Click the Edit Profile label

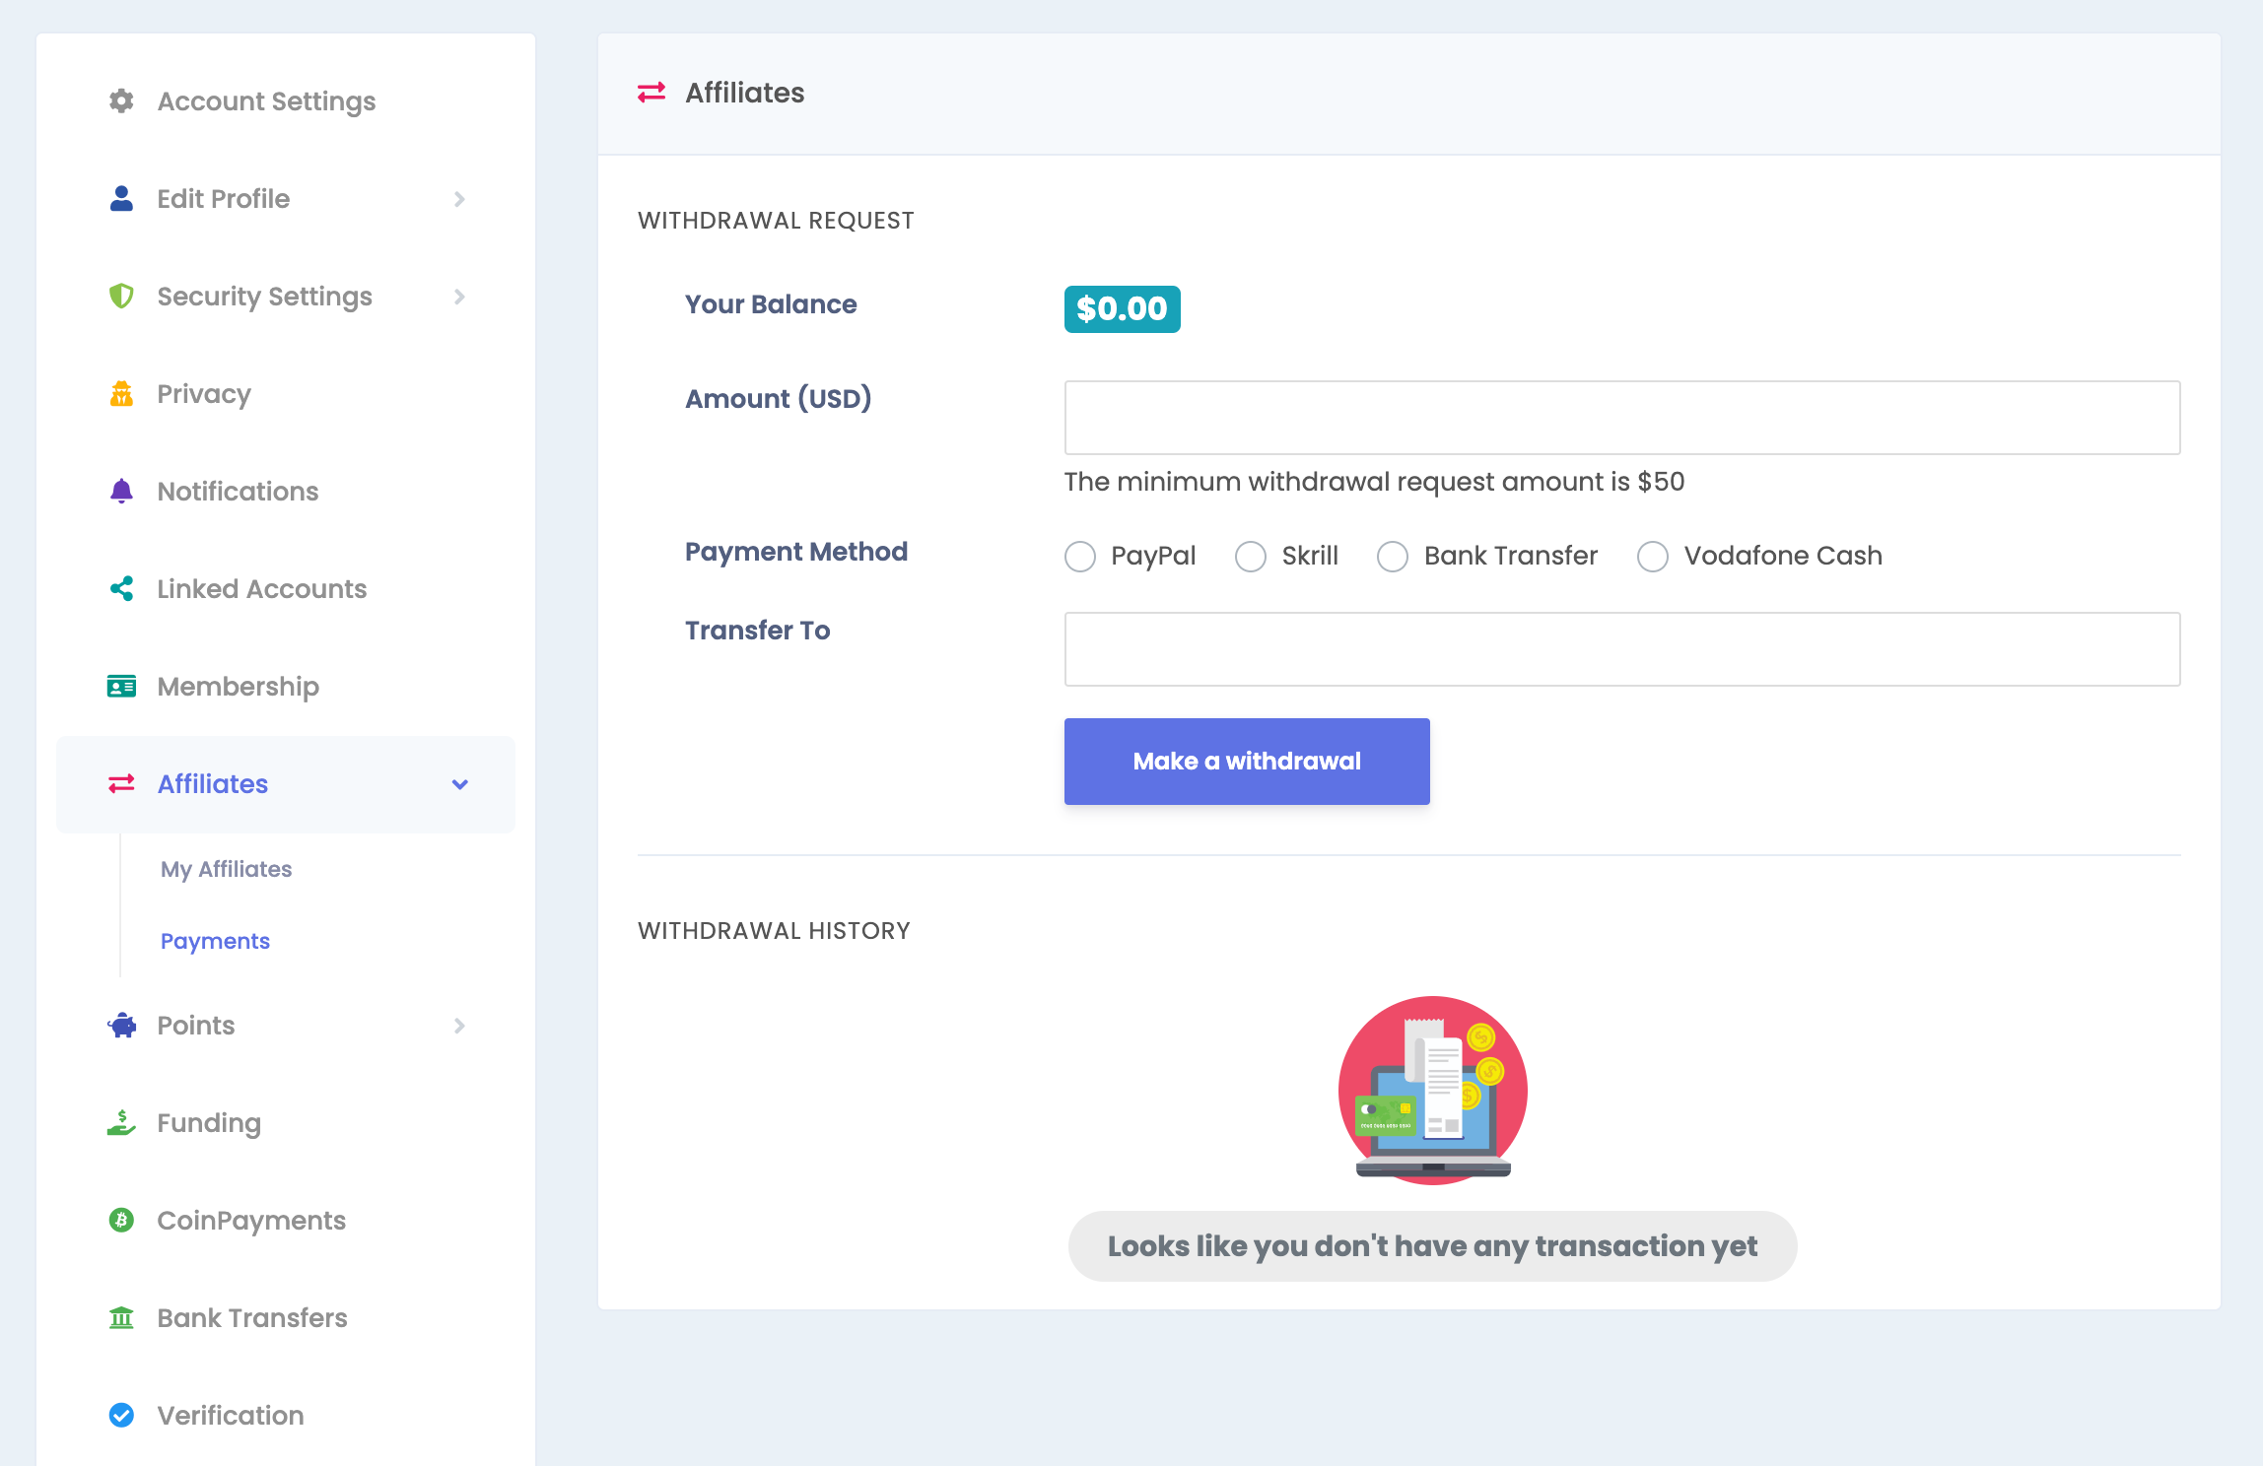tap(224, 199)
